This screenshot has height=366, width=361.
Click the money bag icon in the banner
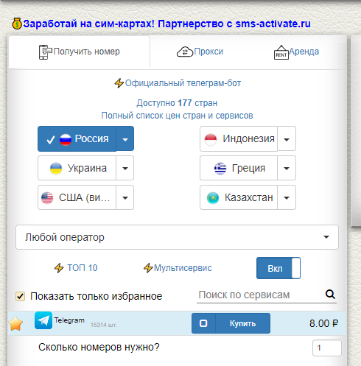tap(17, 24)
